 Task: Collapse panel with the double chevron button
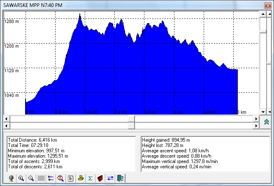(x=266, y=122)
